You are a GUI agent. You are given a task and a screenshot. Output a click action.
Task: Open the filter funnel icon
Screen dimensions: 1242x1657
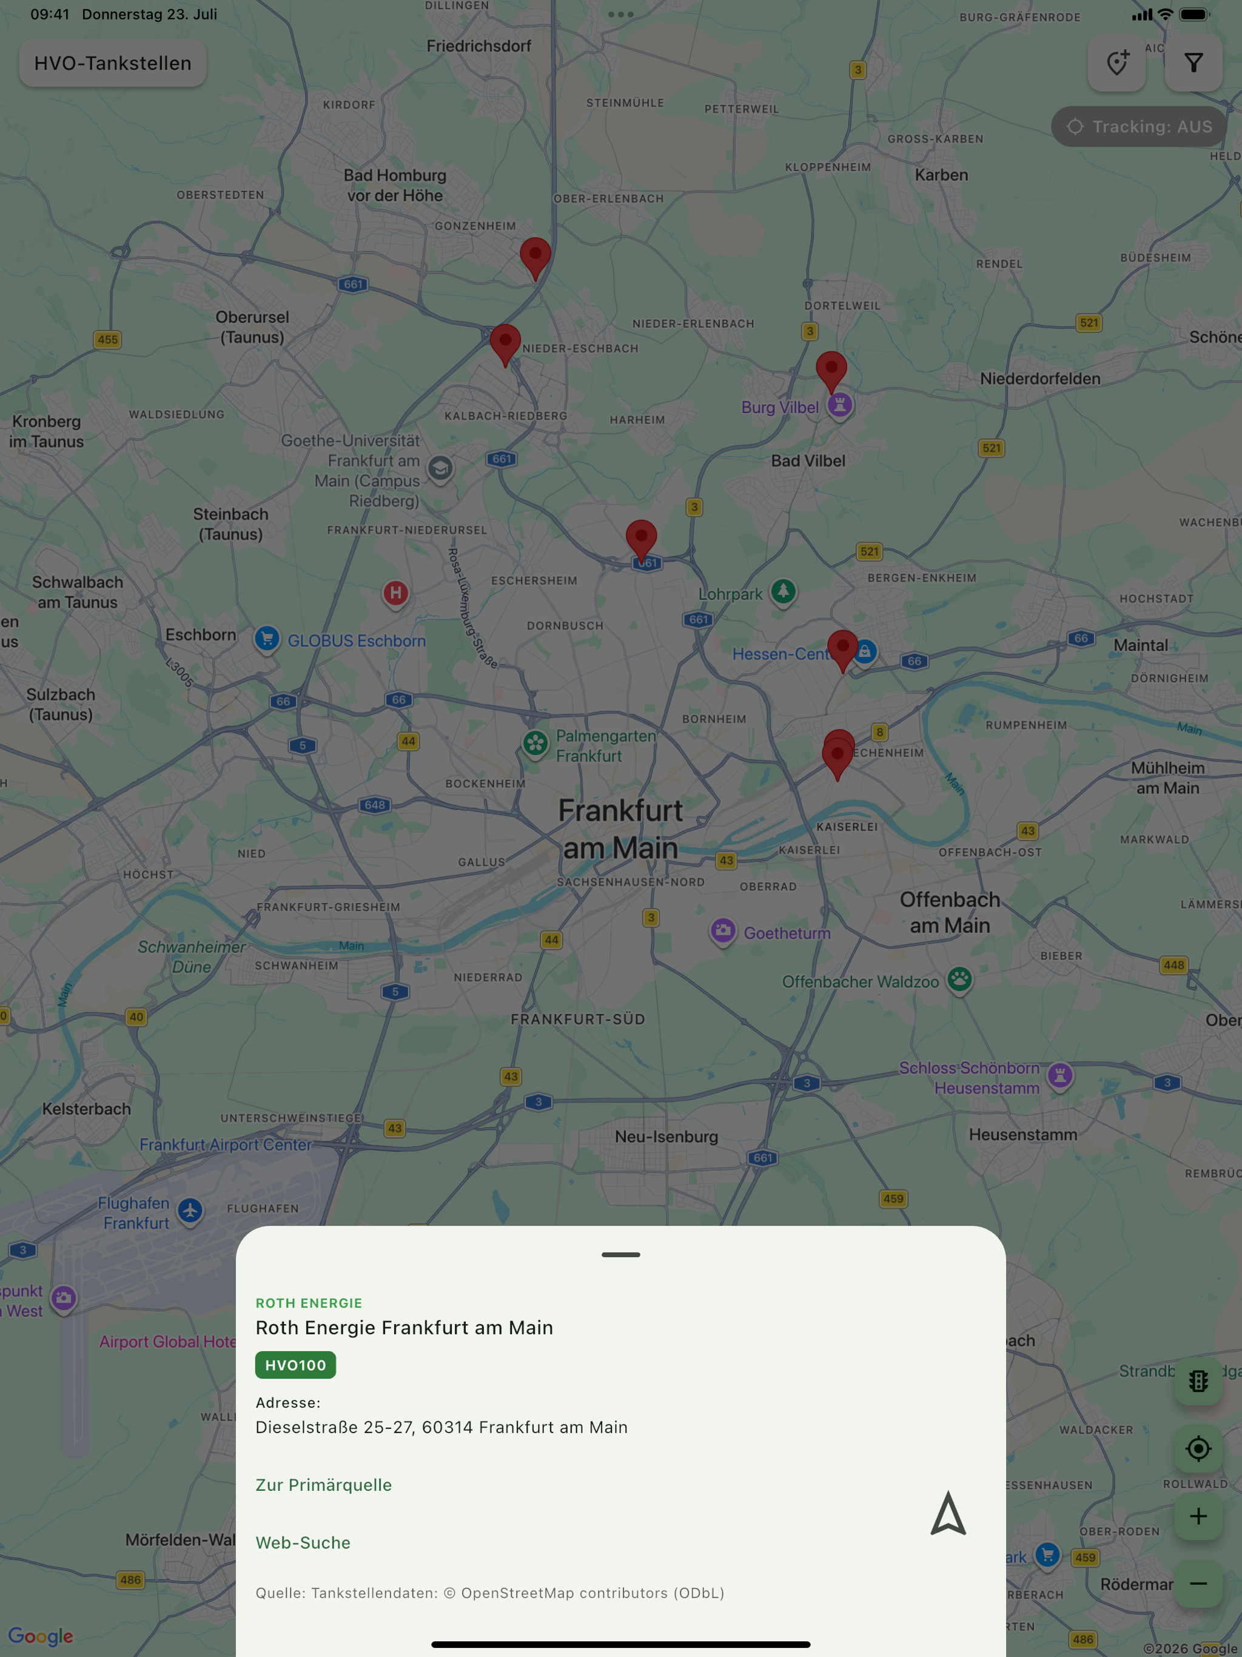[1193, 63]
